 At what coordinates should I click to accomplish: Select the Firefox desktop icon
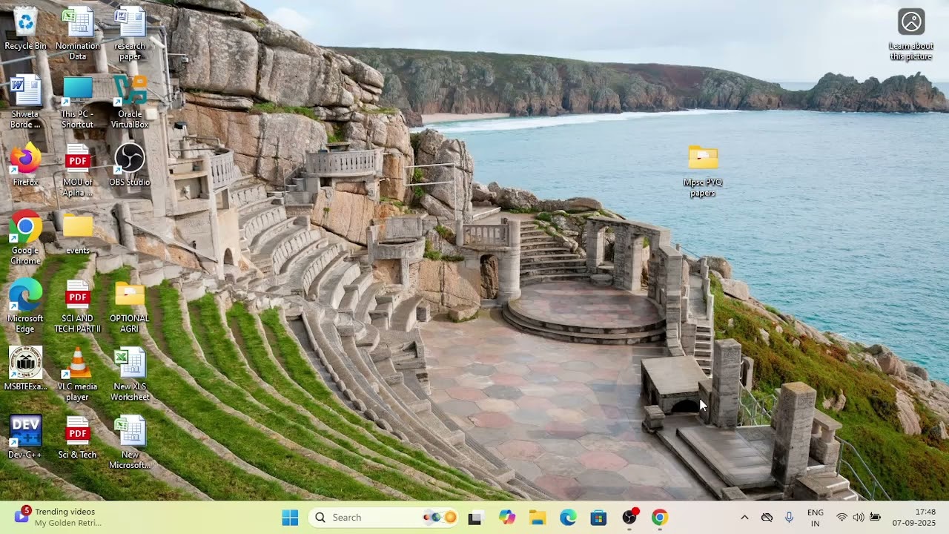pos(25,164)
